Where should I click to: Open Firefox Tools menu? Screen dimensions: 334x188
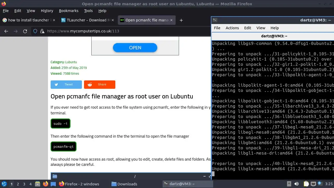click(88, 11)
